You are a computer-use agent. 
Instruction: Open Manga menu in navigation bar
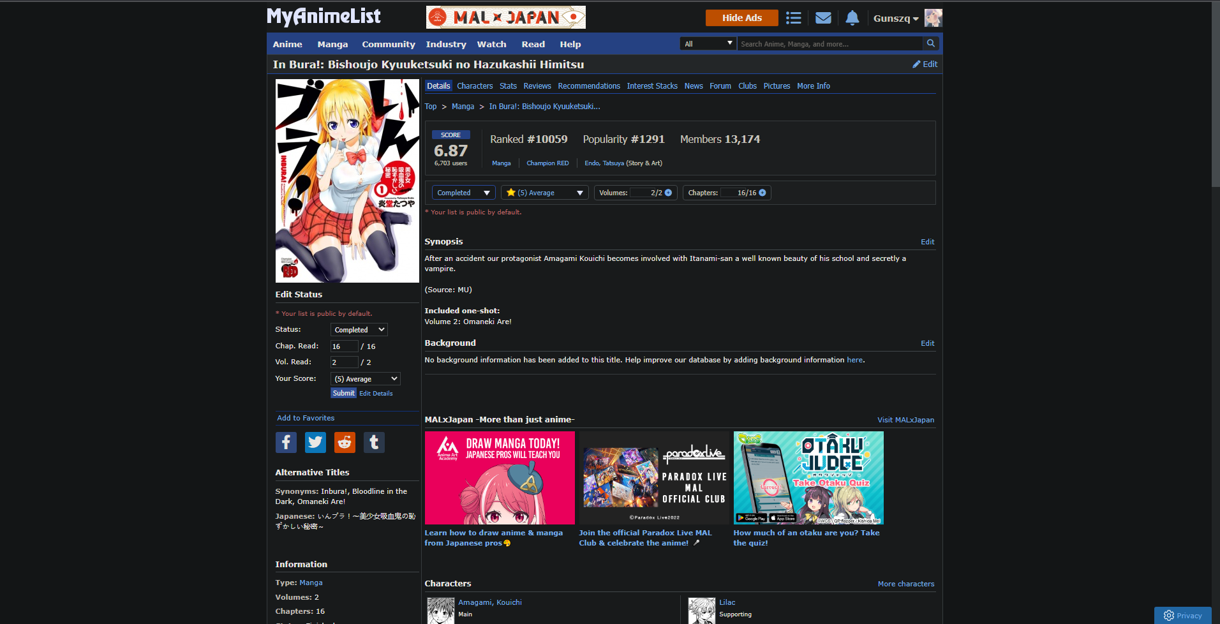point(332,44)
